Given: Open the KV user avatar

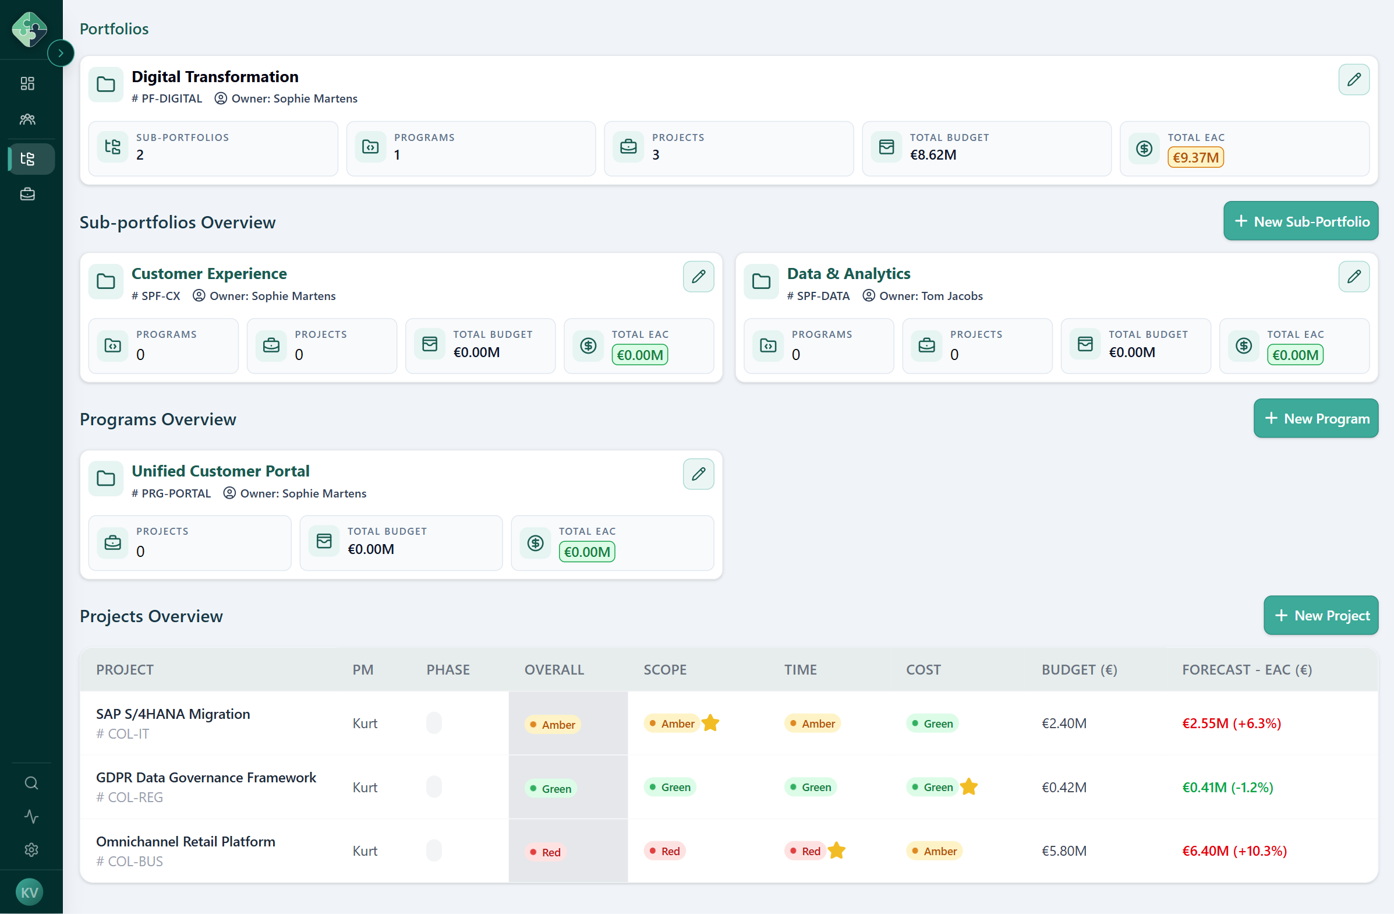Looking at the screenshot, I should coord(29,892).
